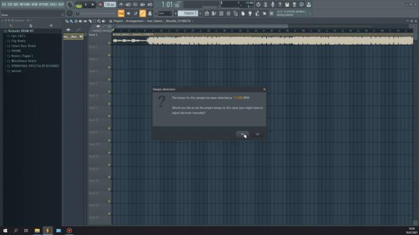Open the Playlist view icon
Screen dimensions: 419x235
tap(207, 13)
